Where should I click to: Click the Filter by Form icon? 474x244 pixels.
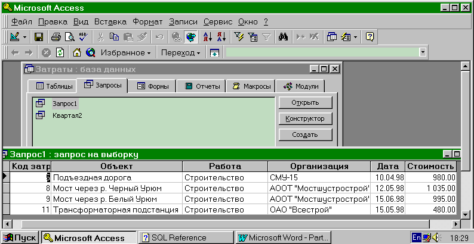pos(253,37)
